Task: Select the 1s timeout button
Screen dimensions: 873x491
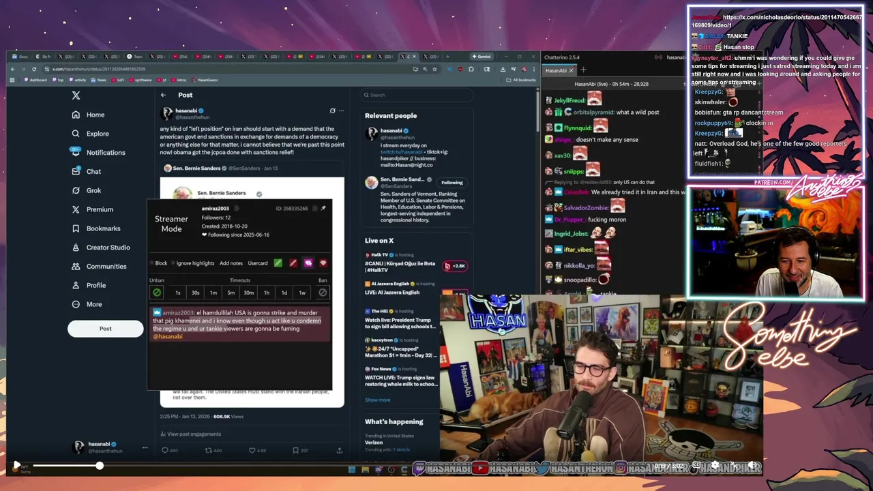Action: [x=178, y=293]
